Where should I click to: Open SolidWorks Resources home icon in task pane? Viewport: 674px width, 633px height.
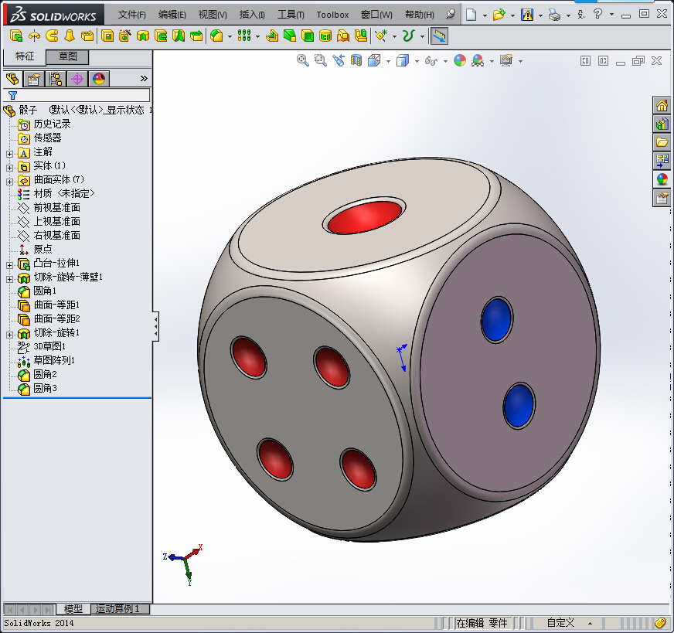point(662,106)
